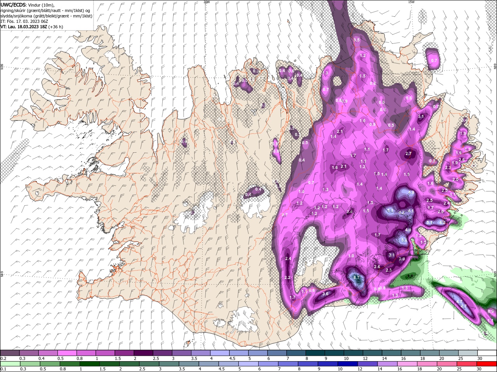Click the dark teal swatch starting at upper 8
Image resolution: width=497 pixels, height=372 pixels.
point(315,353)
